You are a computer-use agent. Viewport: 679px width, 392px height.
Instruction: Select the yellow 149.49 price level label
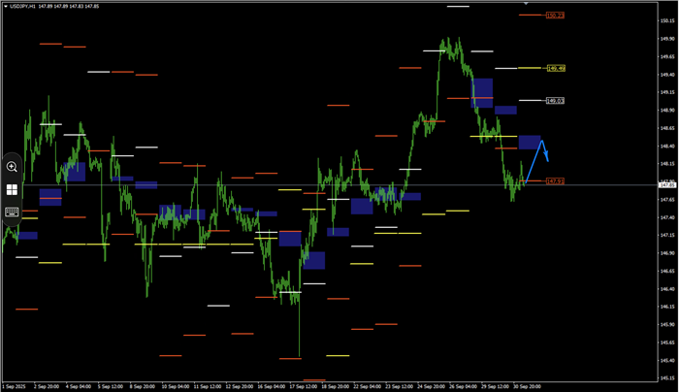click(555, 69)
